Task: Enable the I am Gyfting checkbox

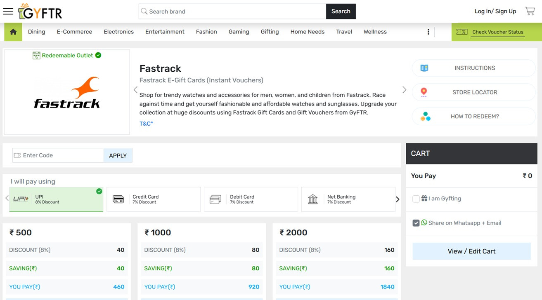Action: pyautogui.click(x=416, y=199)
